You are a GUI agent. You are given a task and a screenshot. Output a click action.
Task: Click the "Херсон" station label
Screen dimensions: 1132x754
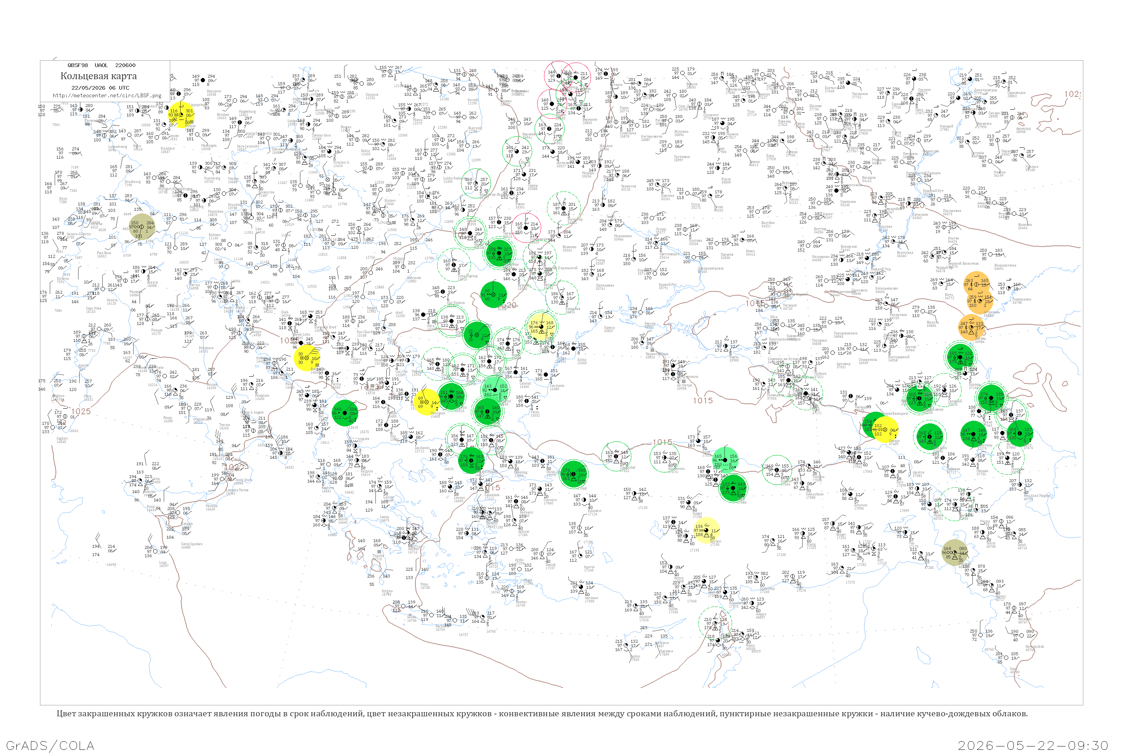point(650,324)
